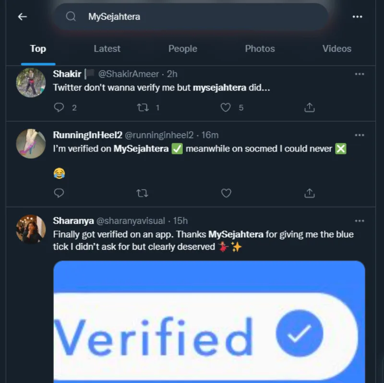384x383 pixels.
Task: Retweet Shakir's tweet
Action: coord(143,107)
